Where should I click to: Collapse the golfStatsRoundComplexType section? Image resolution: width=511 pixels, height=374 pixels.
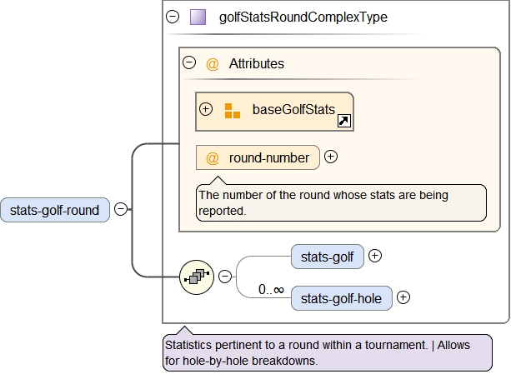[173, 17]
